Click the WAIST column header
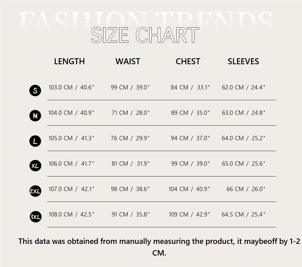The image size is (302, 267). pos(128,61)
